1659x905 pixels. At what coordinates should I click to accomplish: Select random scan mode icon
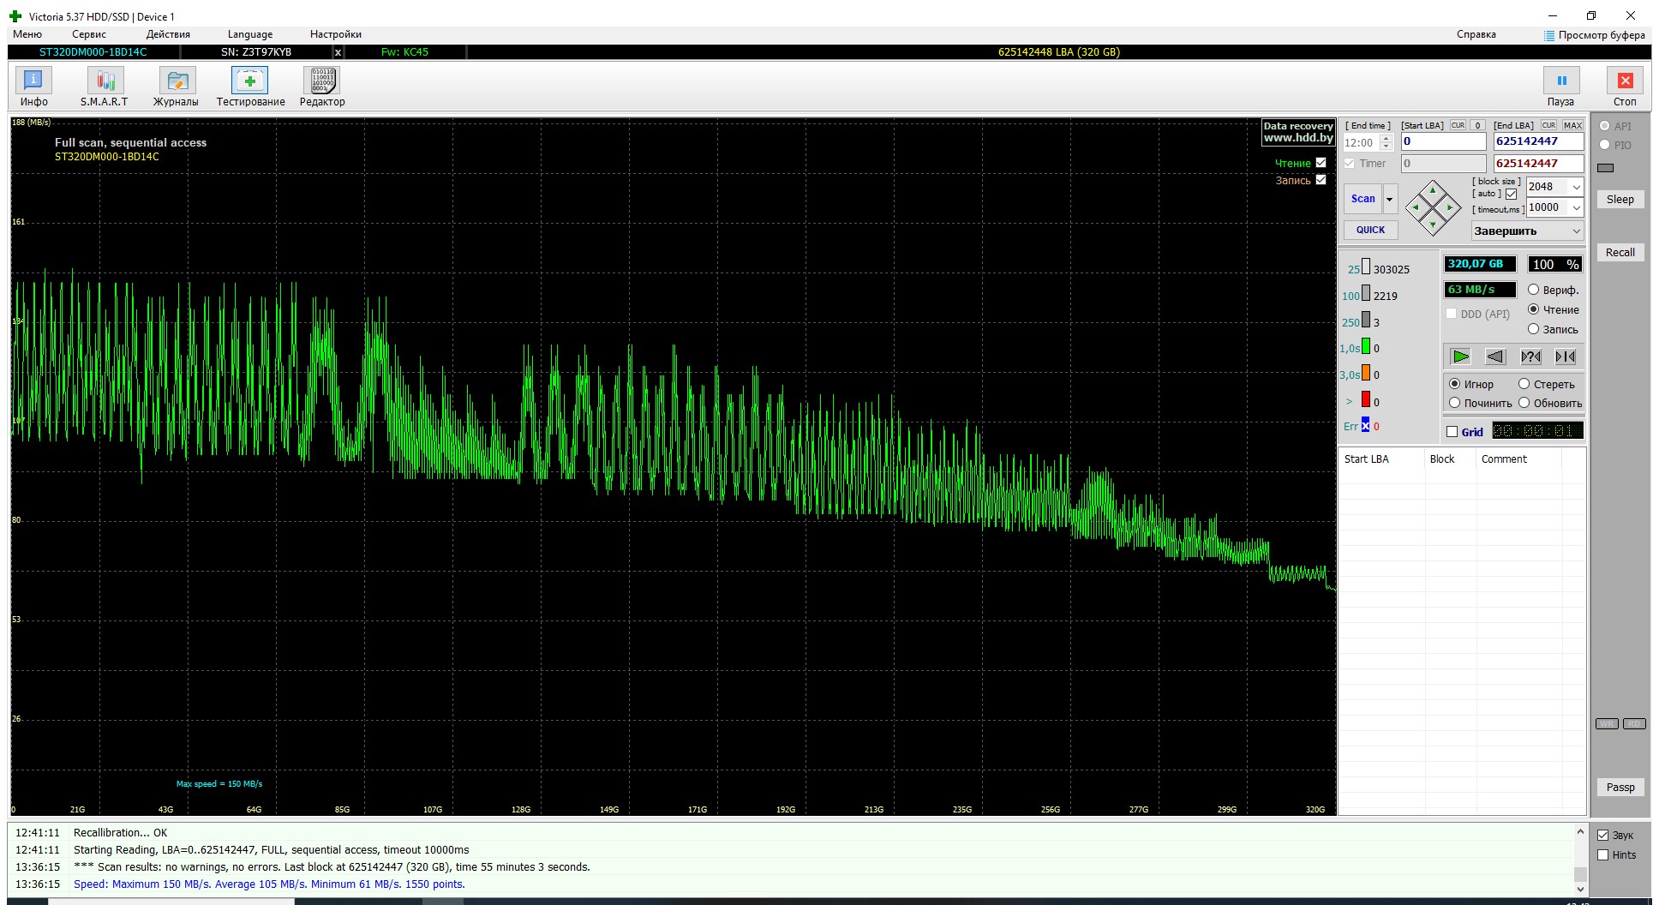click(x=1530, y=357)
